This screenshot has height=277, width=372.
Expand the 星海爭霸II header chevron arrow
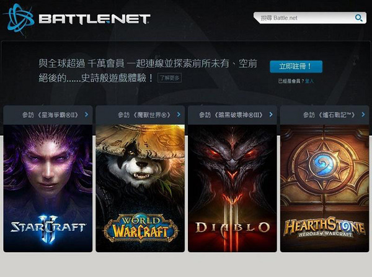tap(87, 115)
